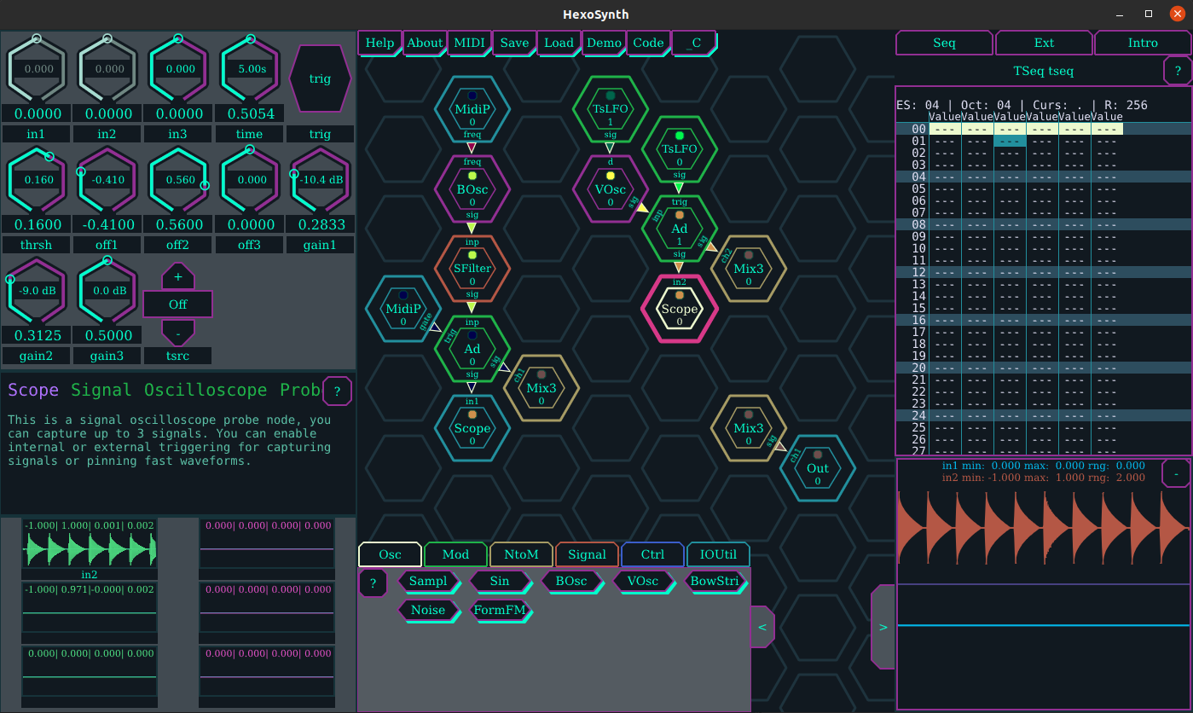Switch to the Mod category tab

(455, 554)
